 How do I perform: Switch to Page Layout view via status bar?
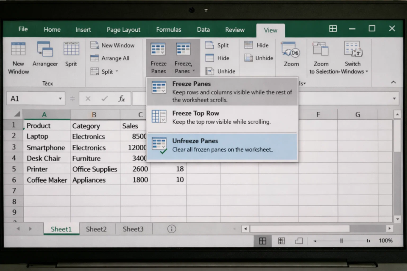click(282, 241)
